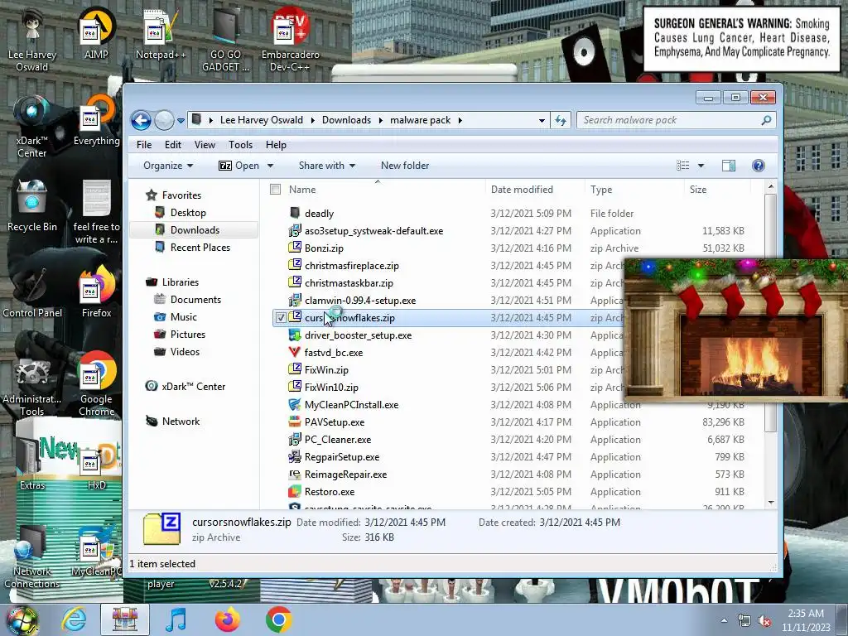Screen dimensions: 848x636
Task: Open the Lee Harvey Oswald desktop icon
Action: coord(32,39)
